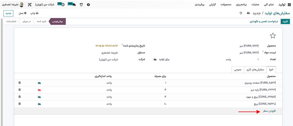Open the عمل action gear menu

[x=23, y=13]
